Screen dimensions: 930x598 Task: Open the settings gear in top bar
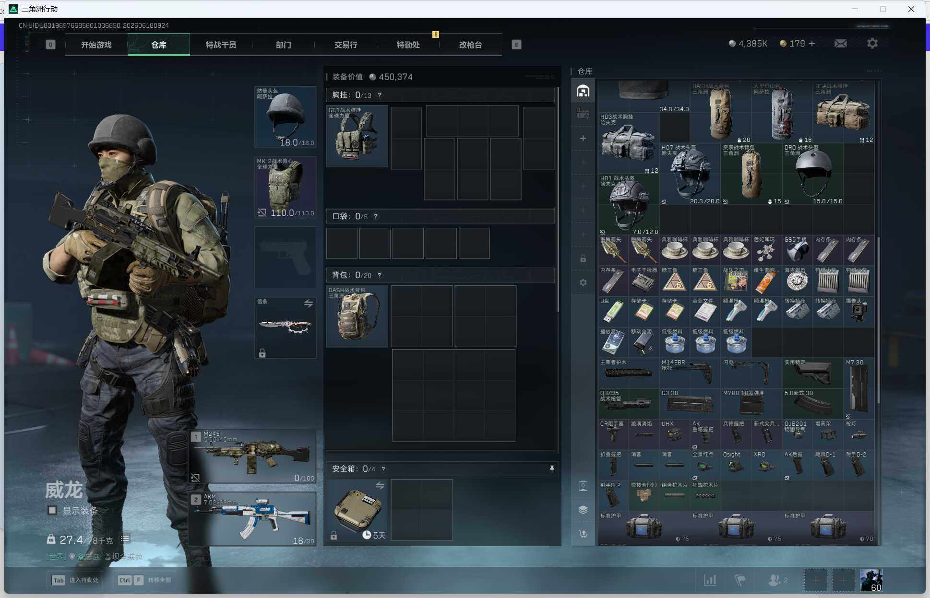coord(872,44)
